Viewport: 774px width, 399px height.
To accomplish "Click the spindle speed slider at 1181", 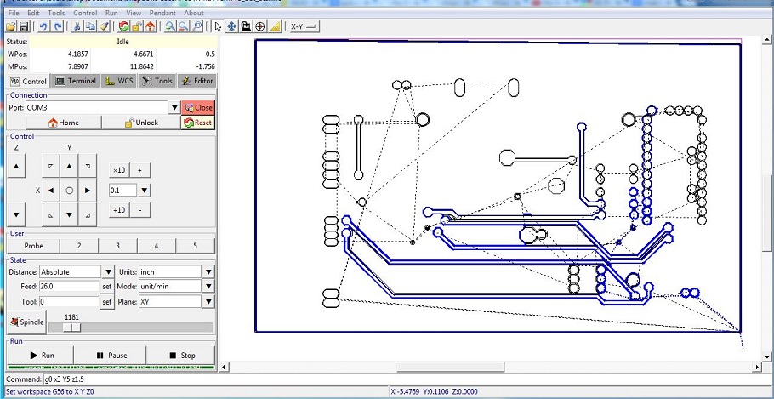I will point(71,328).
